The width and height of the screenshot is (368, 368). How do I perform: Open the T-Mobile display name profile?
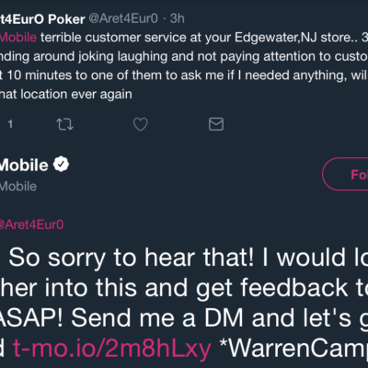click(24, 165)
